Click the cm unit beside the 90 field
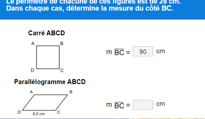Viewport: 205px width, 119px height. tap(161, 51)
